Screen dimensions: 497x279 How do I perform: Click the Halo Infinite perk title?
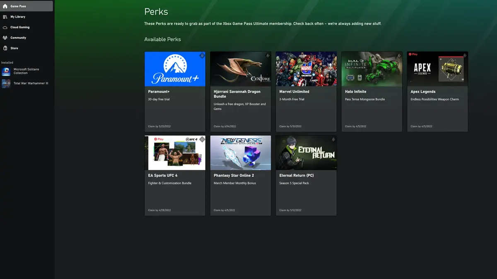(x=356, y=92)
